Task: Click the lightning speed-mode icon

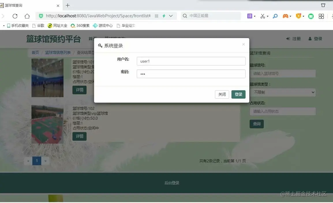Action: coord(164,16)
